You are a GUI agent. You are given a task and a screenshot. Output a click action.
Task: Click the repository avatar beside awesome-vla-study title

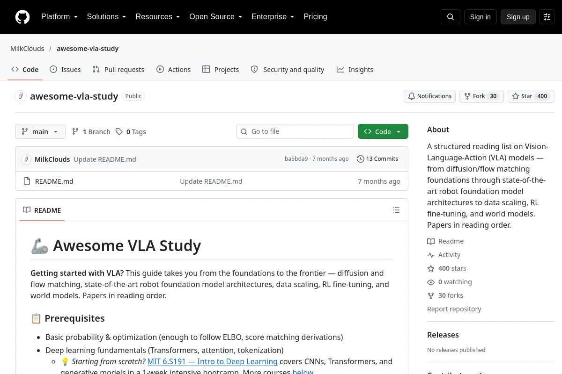pos(21,96)
